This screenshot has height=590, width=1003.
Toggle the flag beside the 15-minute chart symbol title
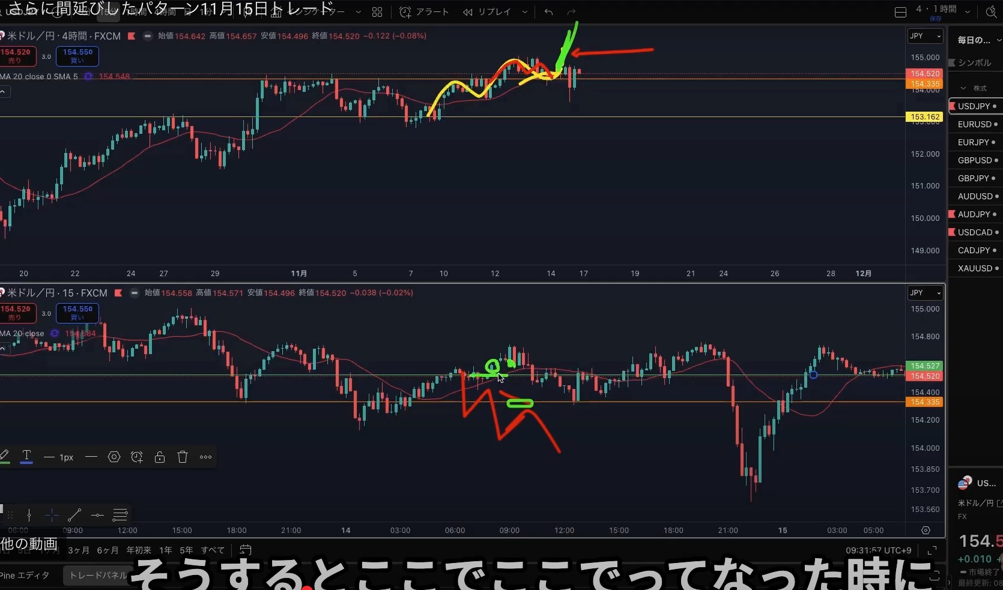click(118, 293)
